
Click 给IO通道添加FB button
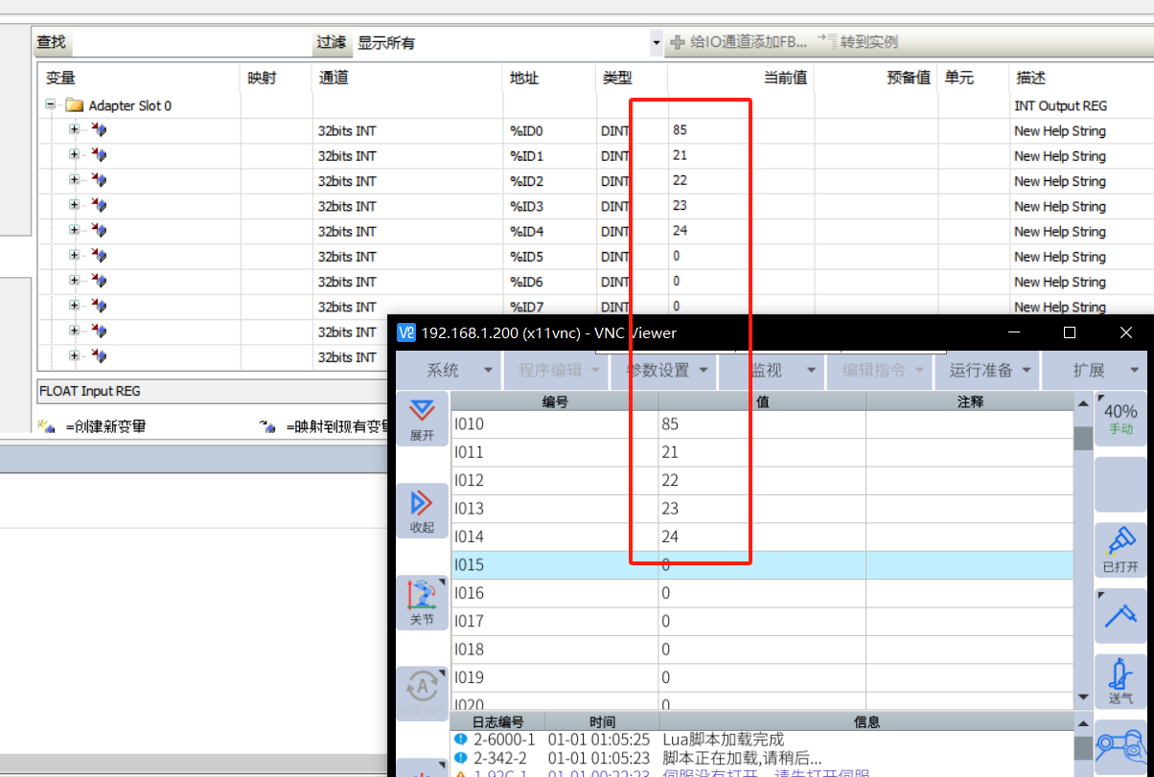pos(739,42)
